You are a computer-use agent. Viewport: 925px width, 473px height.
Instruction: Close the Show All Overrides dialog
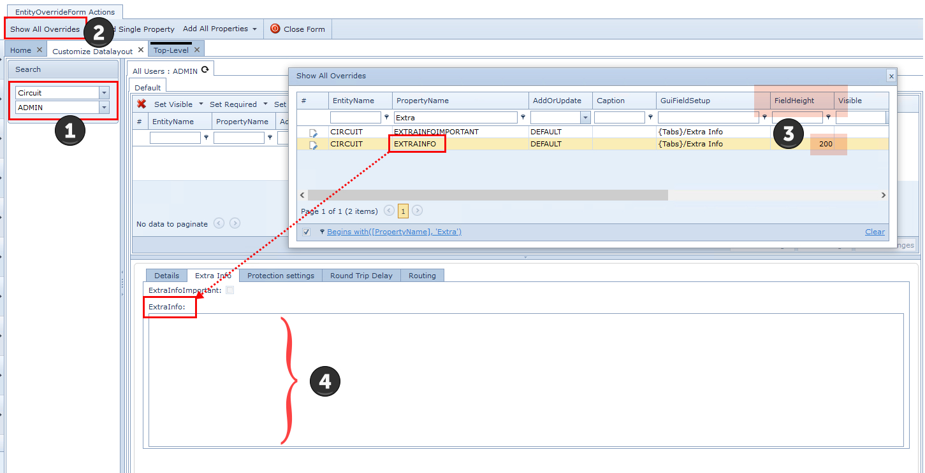point(891,76)
